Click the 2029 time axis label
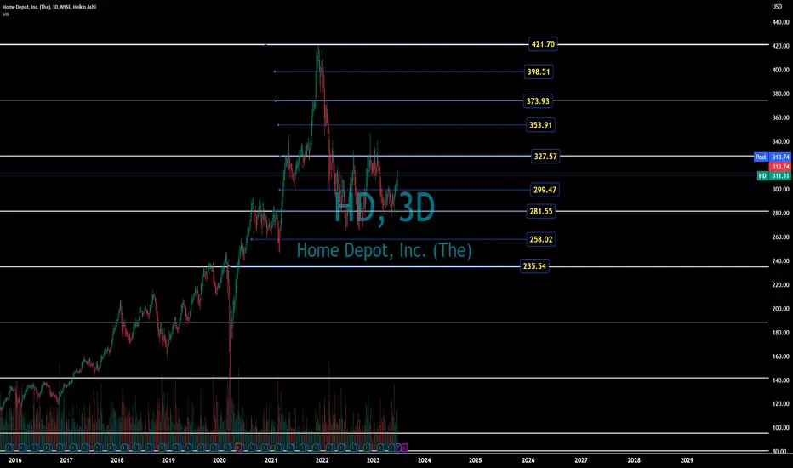 click(x=687, y=460)
